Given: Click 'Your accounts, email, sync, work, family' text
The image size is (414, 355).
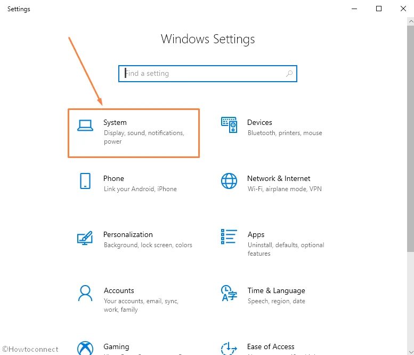Looking at the screenshot, I should pyautogui.click(x=141, y=305).
